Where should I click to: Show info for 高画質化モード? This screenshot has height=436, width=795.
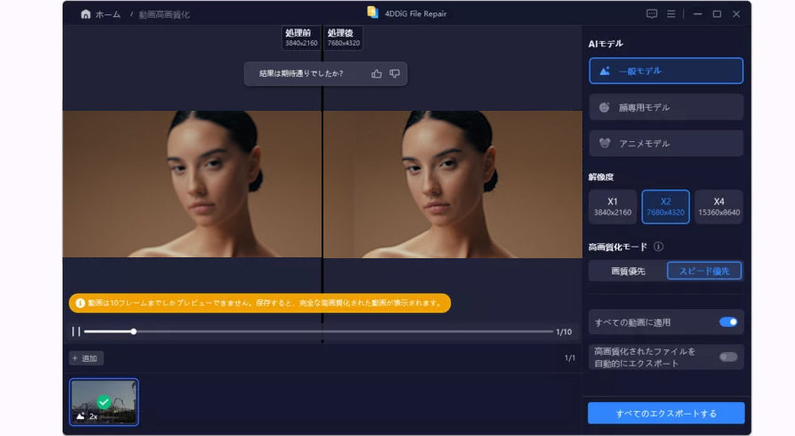pyautogui.click(x=658, y=247)
